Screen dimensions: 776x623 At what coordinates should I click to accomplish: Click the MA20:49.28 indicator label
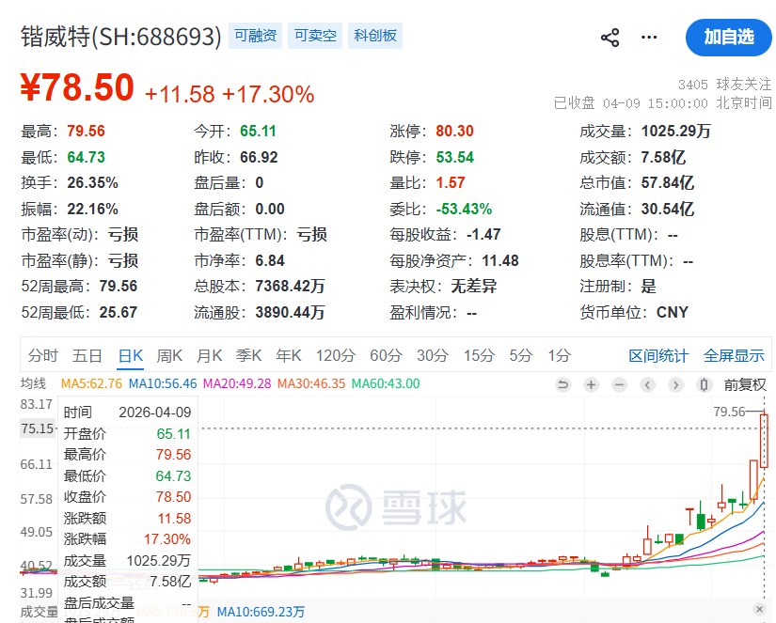(238, 383)
